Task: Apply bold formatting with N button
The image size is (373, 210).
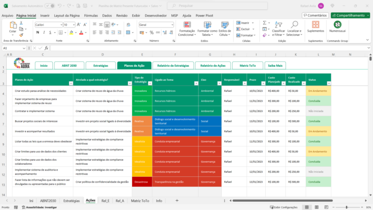Action: pyautogui.click(x=38, y=32)
